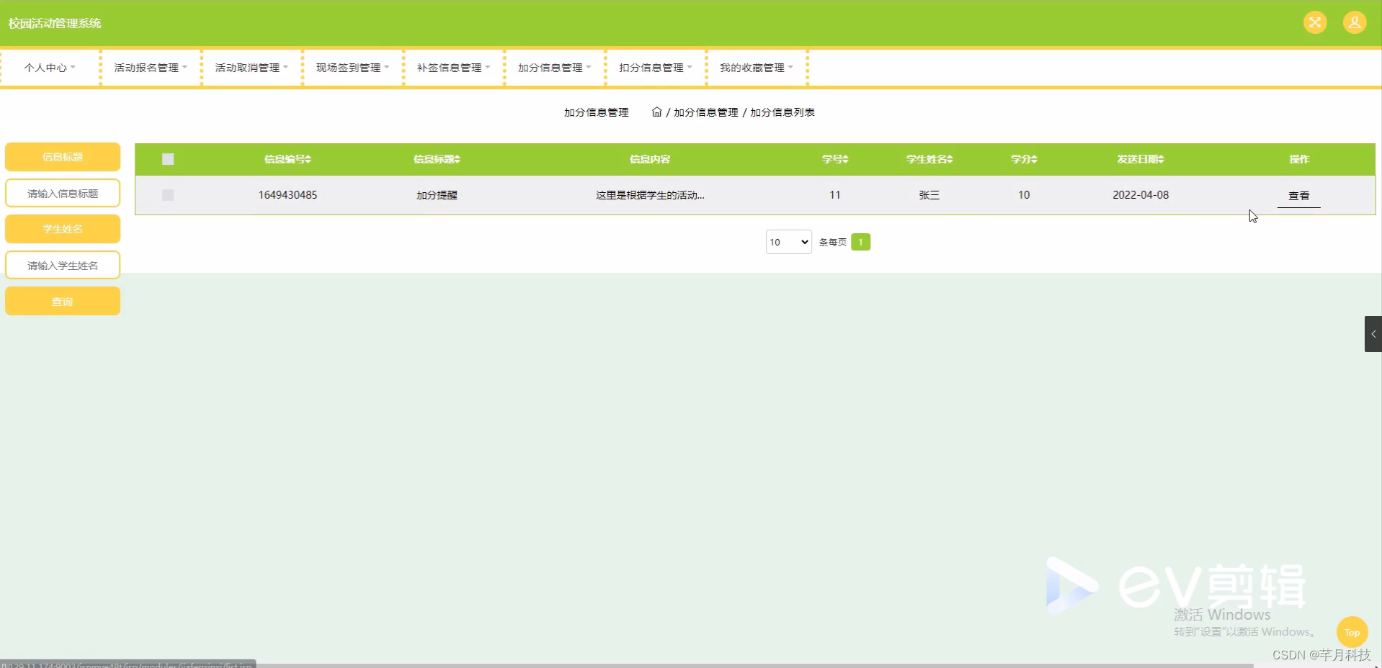Select the 加分信息管理 navigation menu
The width and height of the screenshot is (1382, 668).
tap(553, 67)
